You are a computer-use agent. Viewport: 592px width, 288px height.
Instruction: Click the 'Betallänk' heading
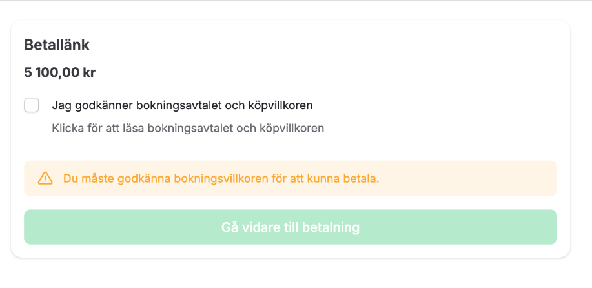(57, 45)
